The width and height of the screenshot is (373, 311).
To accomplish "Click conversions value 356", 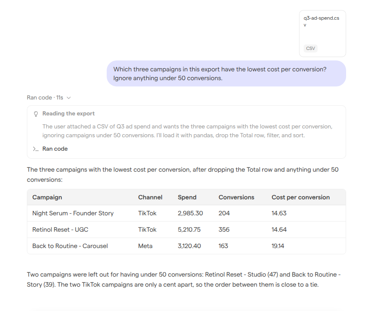I will 224,230.
